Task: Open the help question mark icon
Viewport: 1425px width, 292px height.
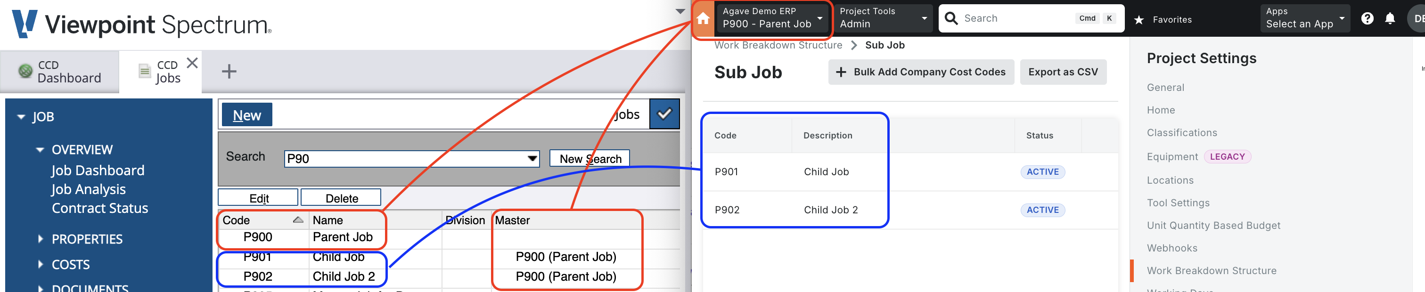Action: (1367, 19)
